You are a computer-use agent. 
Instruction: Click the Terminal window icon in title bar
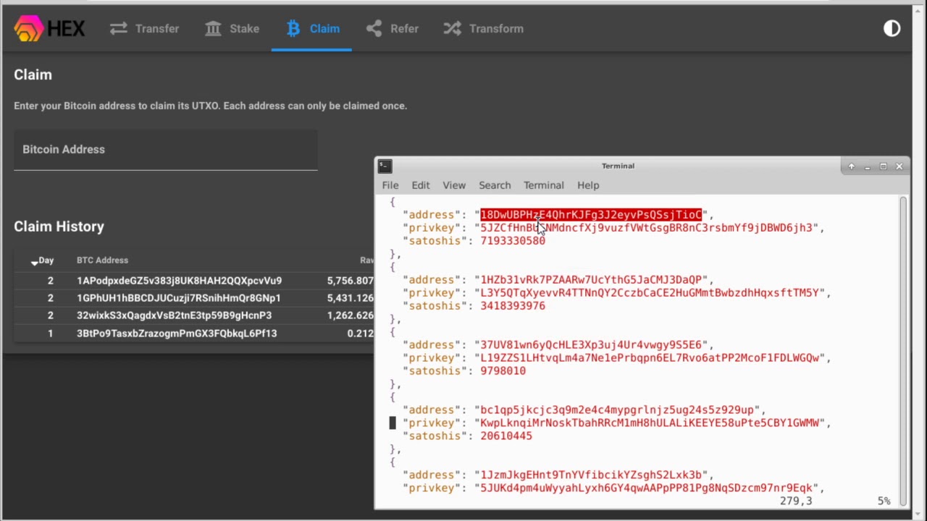point(385,166)
